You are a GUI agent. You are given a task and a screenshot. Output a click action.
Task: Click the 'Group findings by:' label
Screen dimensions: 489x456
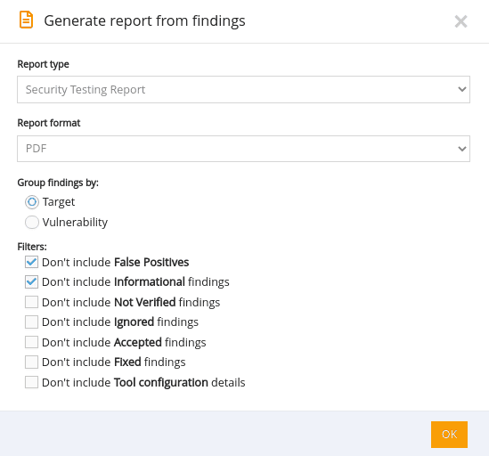pos(58,183)
